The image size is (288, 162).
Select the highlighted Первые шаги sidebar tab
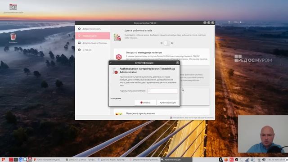93,36
